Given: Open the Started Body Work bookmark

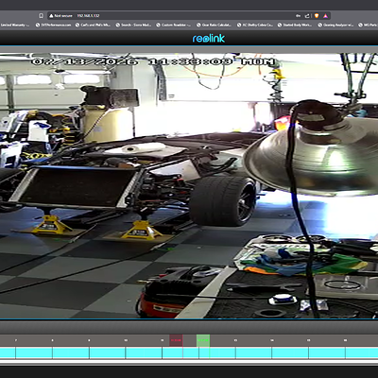Looking at the screenshot, I should coord(295,25).
